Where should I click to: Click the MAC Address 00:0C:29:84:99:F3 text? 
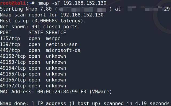56,92
